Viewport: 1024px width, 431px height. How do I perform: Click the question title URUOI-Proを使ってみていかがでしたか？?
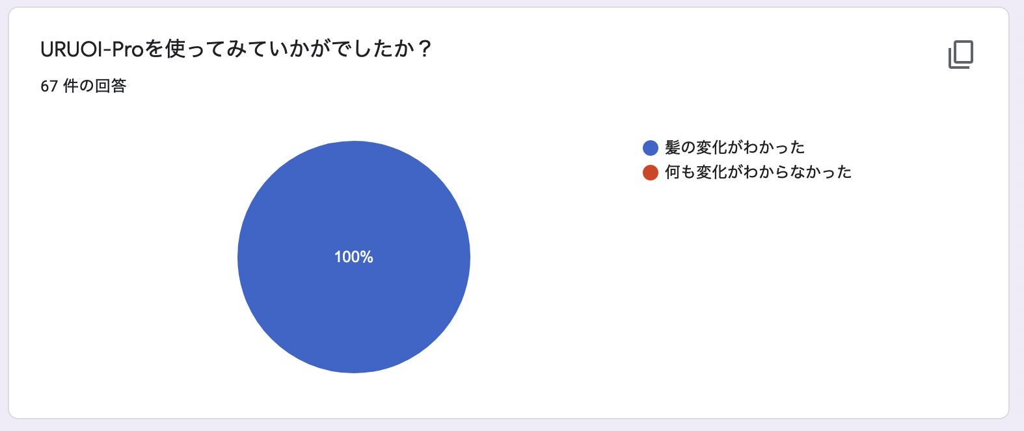(236, 49)
